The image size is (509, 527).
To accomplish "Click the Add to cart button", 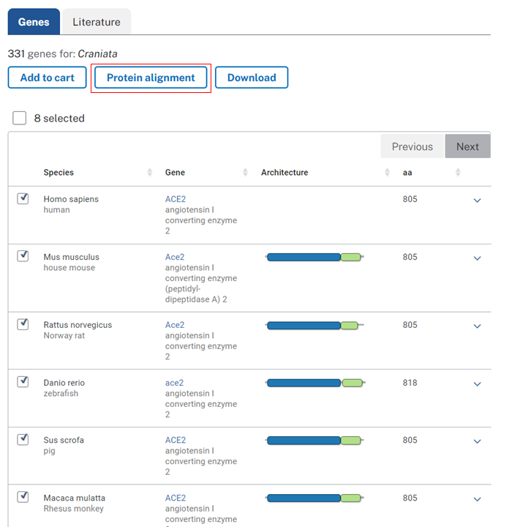I will [48, 78].
